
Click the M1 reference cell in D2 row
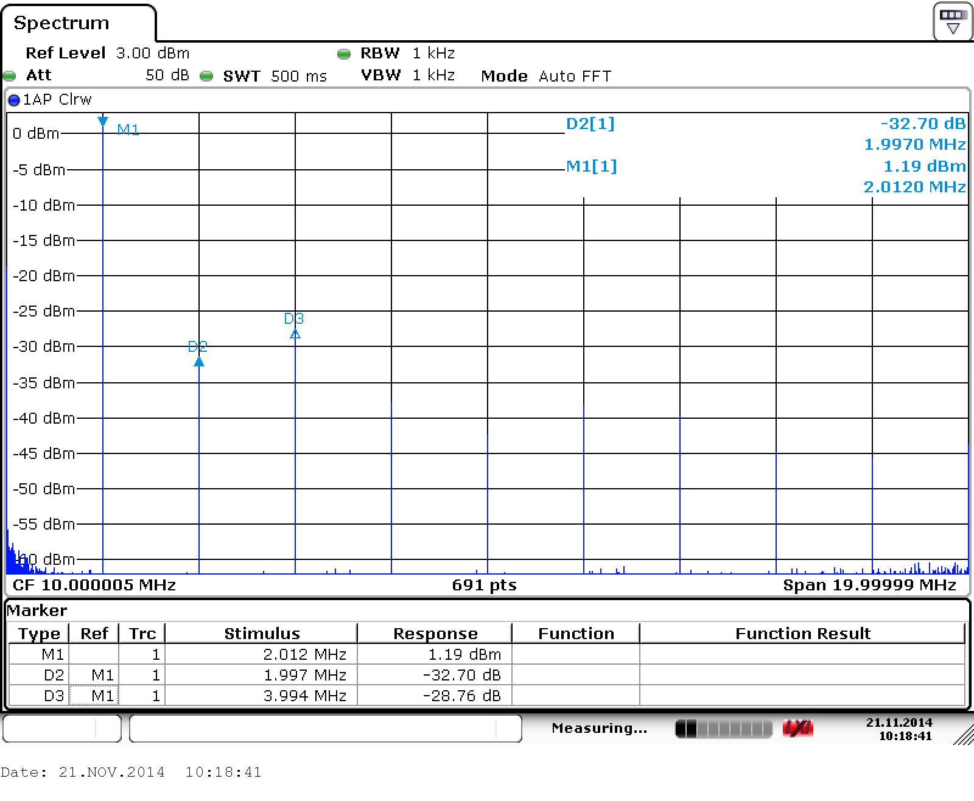click(94, 675)
